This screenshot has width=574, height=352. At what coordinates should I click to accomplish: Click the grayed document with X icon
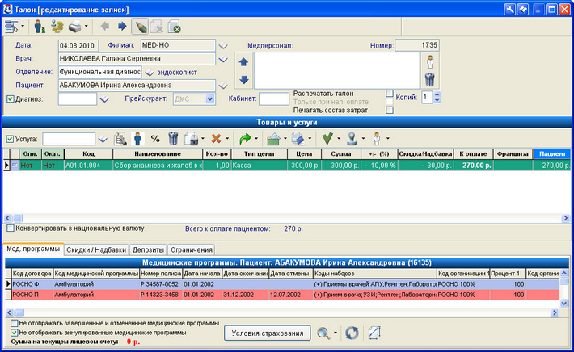click(x=157, y=27)
